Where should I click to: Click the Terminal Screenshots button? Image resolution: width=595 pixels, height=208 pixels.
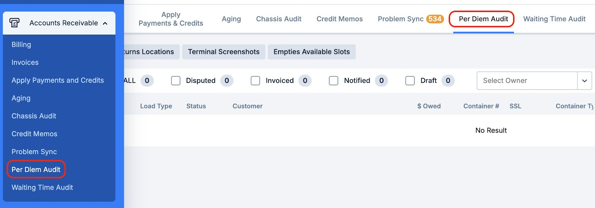(x=223, y=52)
